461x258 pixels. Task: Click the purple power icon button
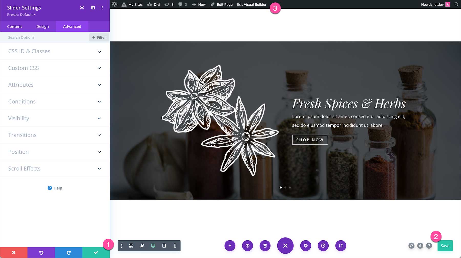(x=247, y=246)
